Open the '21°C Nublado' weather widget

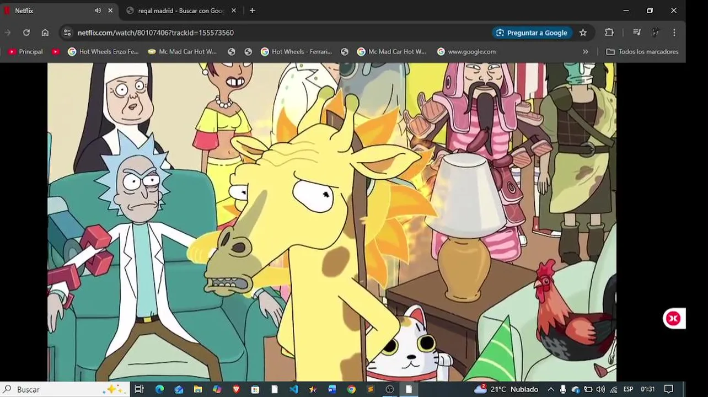506,389
